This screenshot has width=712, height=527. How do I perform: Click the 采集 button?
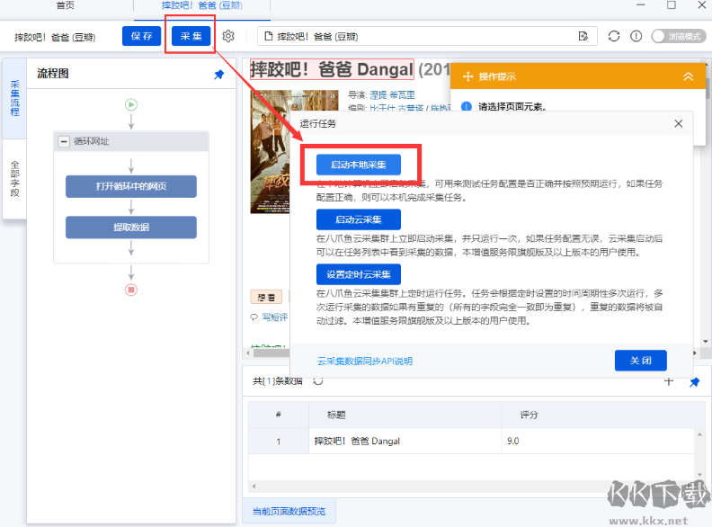click(191, 36)
